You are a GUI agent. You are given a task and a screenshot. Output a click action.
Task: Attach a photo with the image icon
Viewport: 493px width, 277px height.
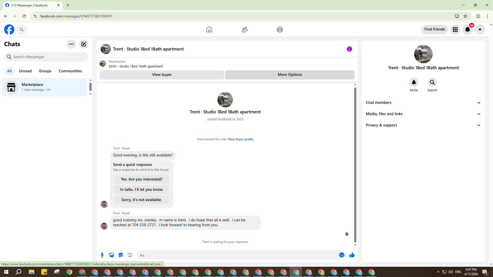tap(111, 255)
